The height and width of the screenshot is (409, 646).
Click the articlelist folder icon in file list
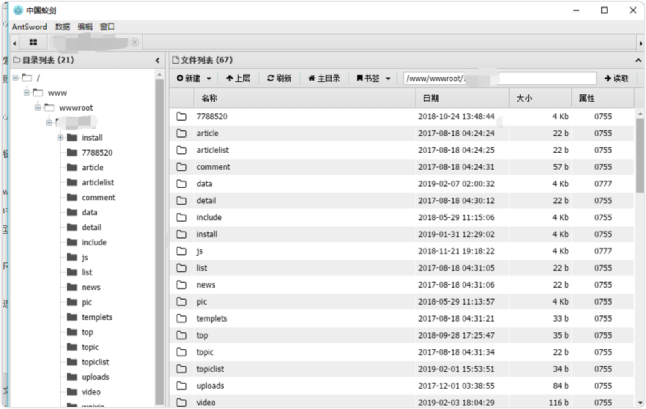[x=181, y=150]
